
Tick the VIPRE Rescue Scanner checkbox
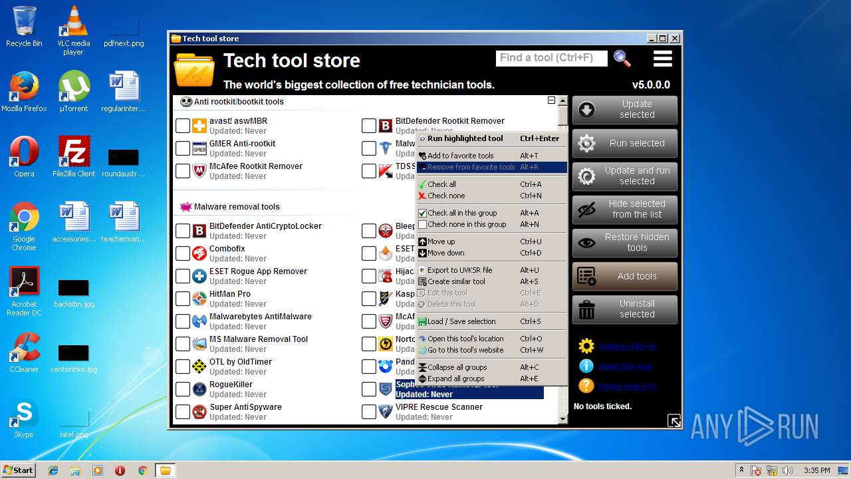369,412
